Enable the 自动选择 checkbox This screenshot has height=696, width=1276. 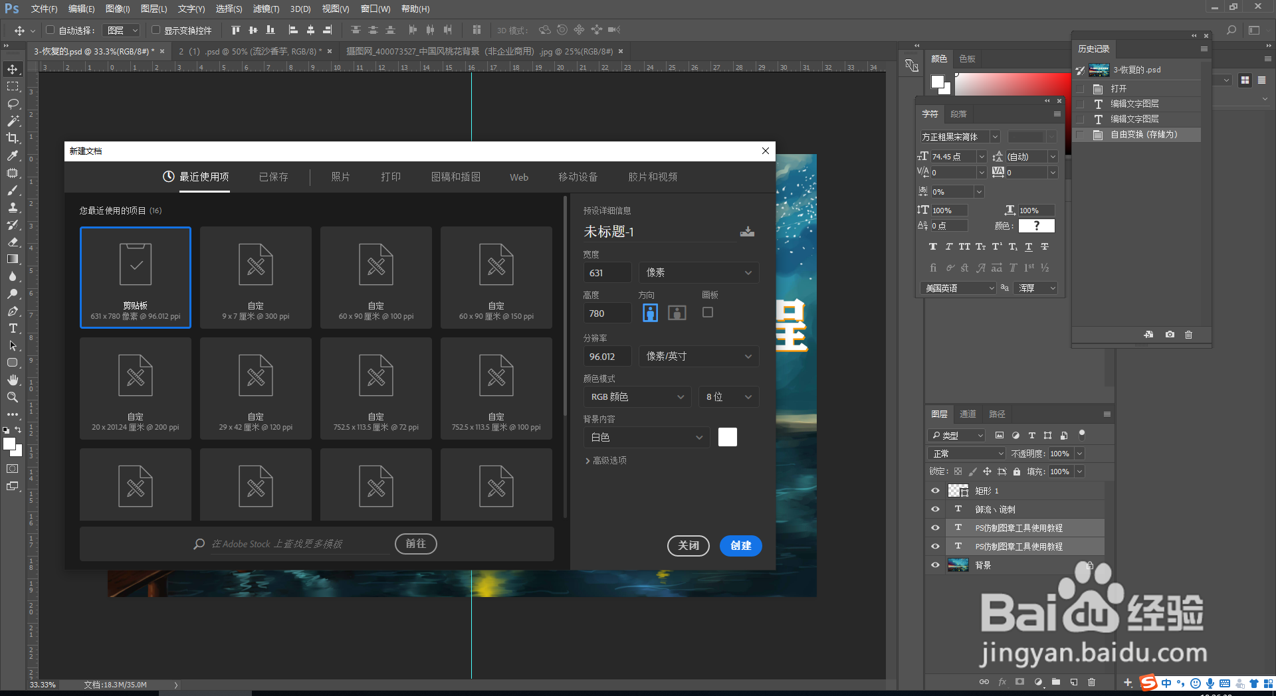(50, 30)
